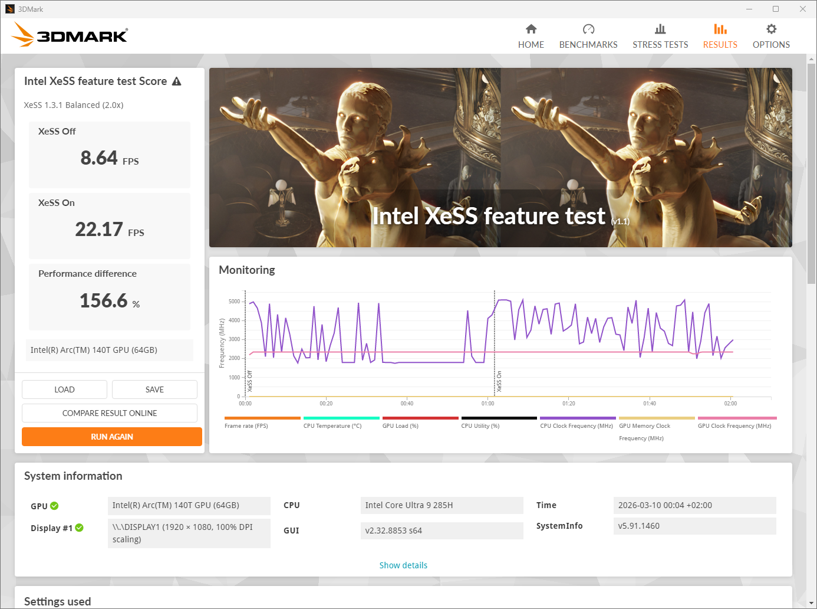The image size is (817, 609).
Task: Click the green checkmark next to GPU
Action: [54, 506]
